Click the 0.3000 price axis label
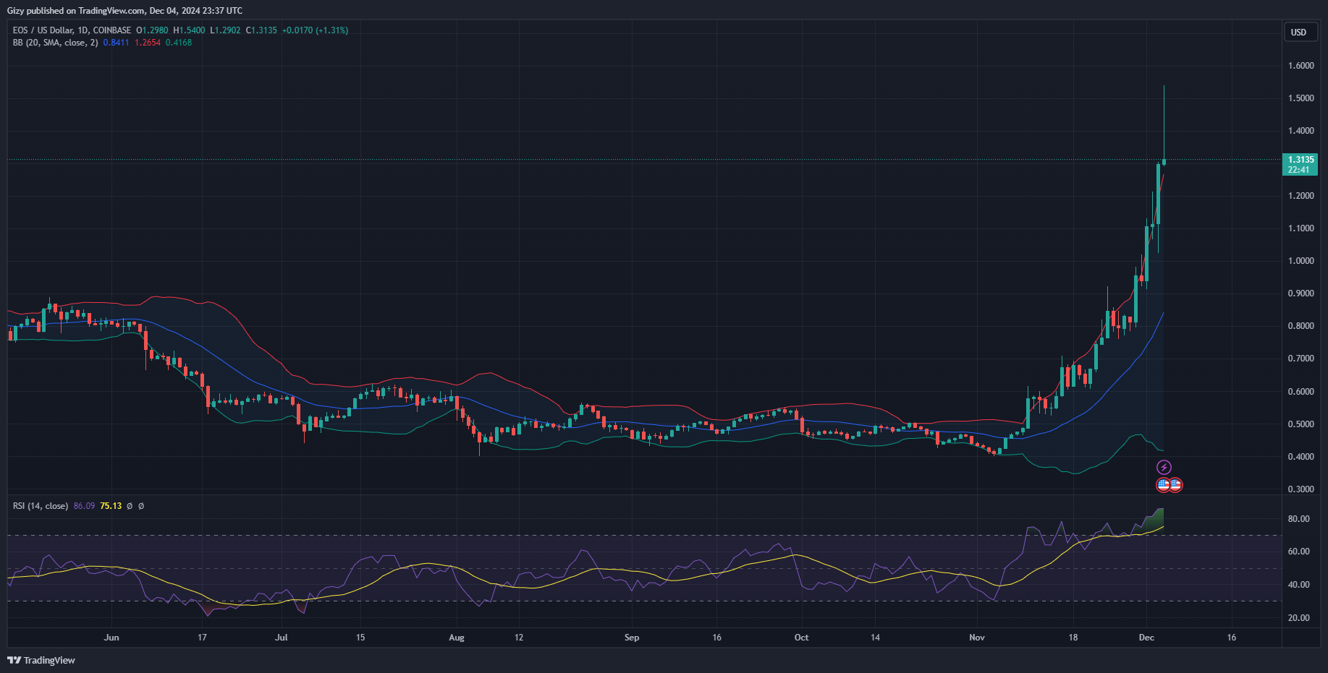The height and width of the screenshot is (673, 1328). coord(1300,489)
